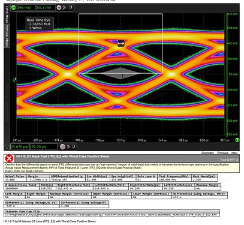Click the 62.0 ps time axis label
This screenshot has width=244, height=225.
(x=204, y=140)
